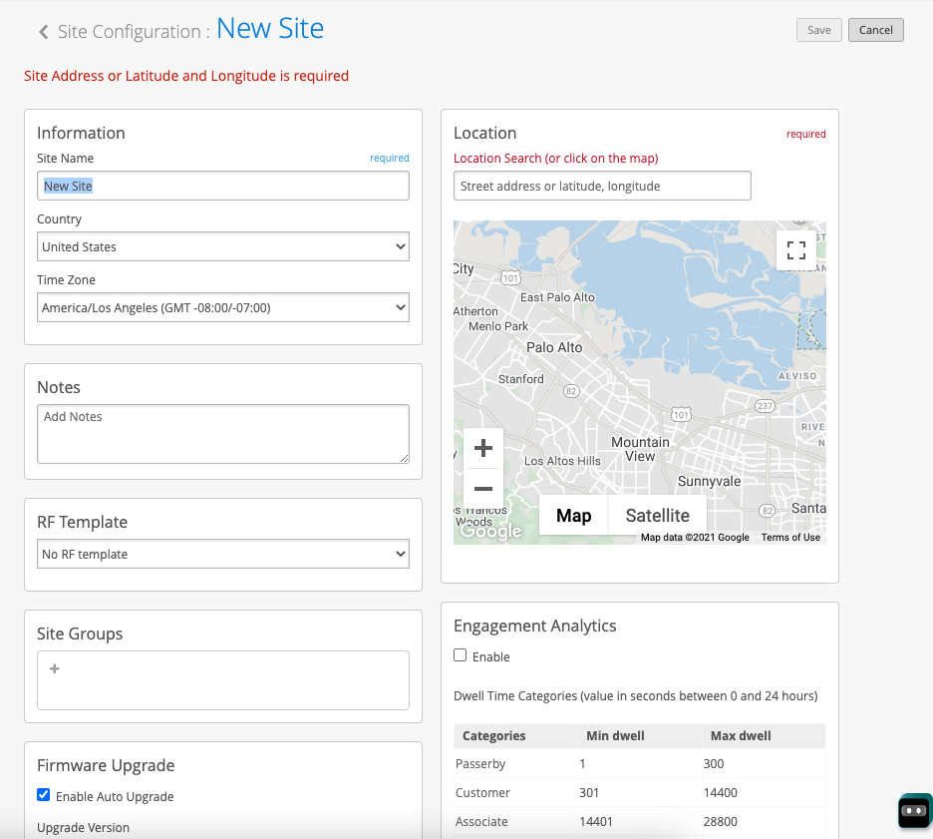Toggle fullscreen view on the map

(795, 250)
